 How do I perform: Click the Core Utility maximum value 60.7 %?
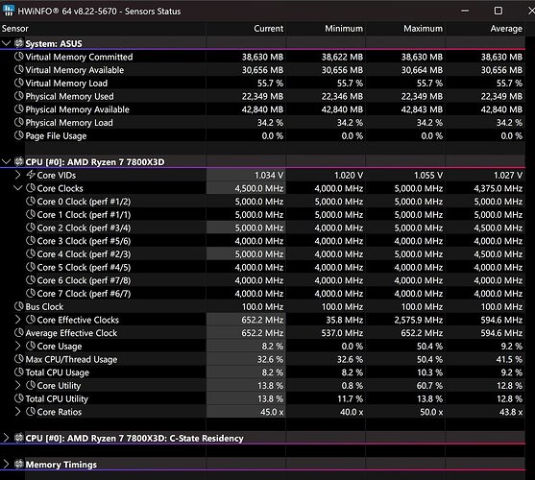point(430,386)
